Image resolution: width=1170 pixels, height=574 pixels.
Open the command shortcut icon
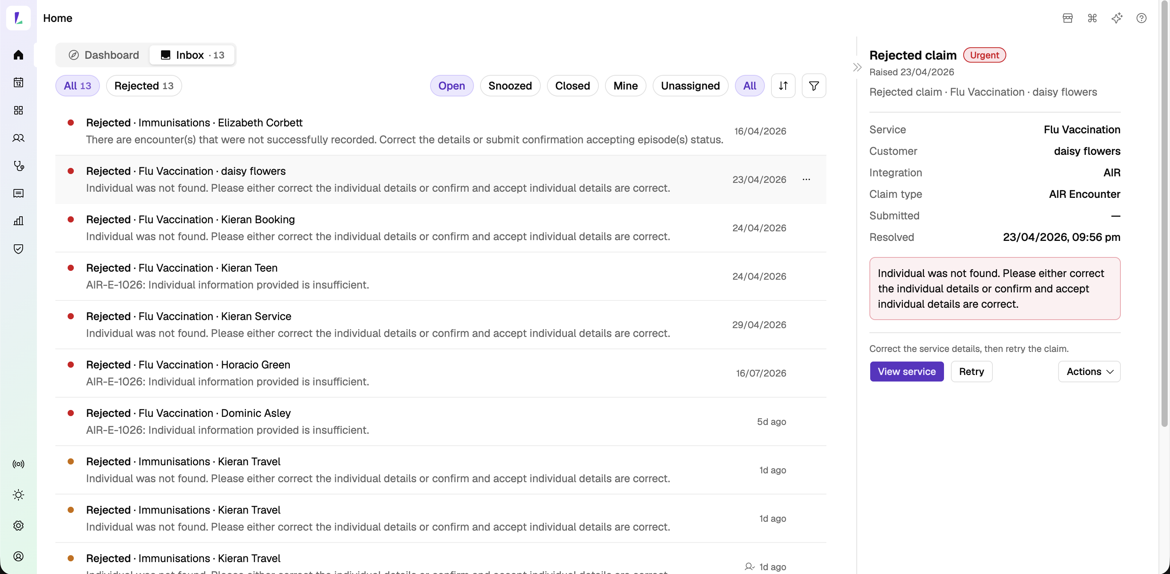tap(1092, 18)
